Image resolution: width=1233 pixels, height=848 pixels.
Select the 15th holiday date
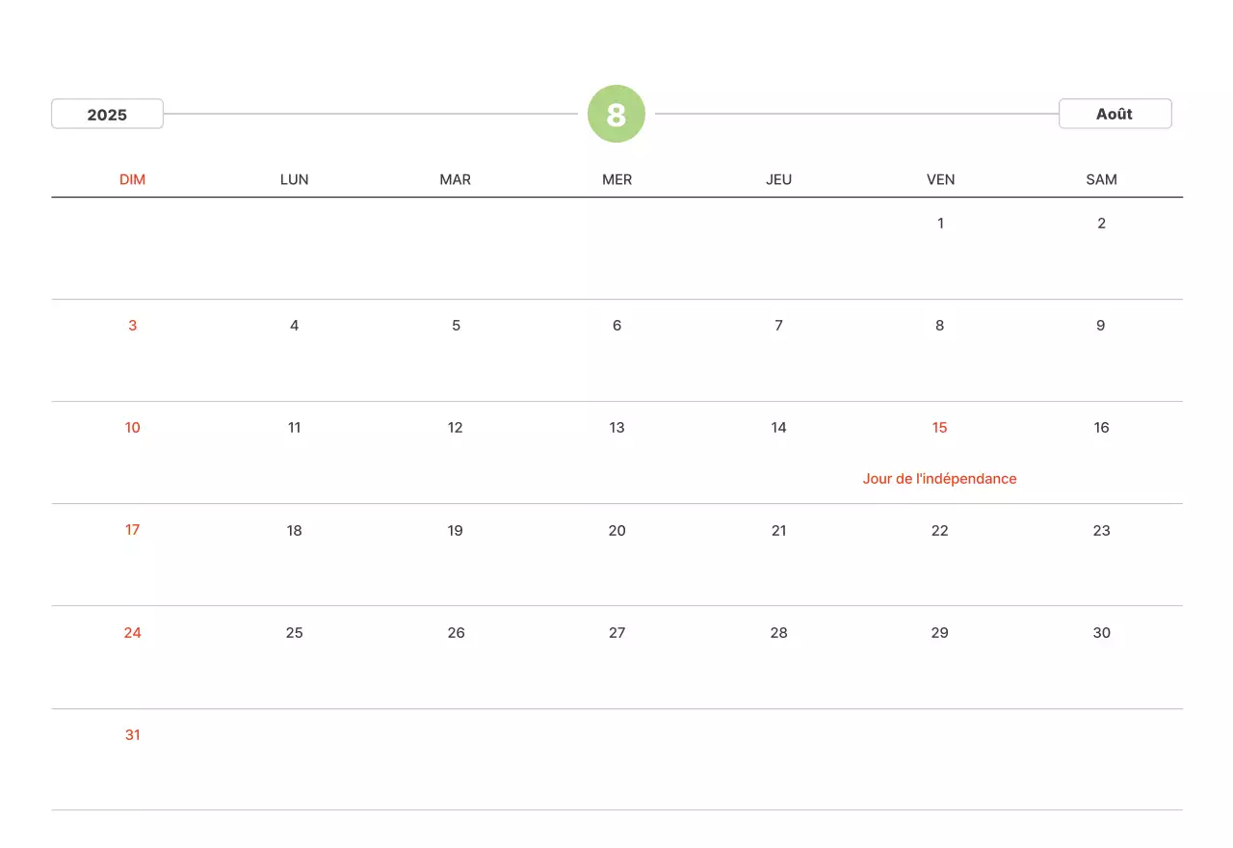tap(940, 428)
